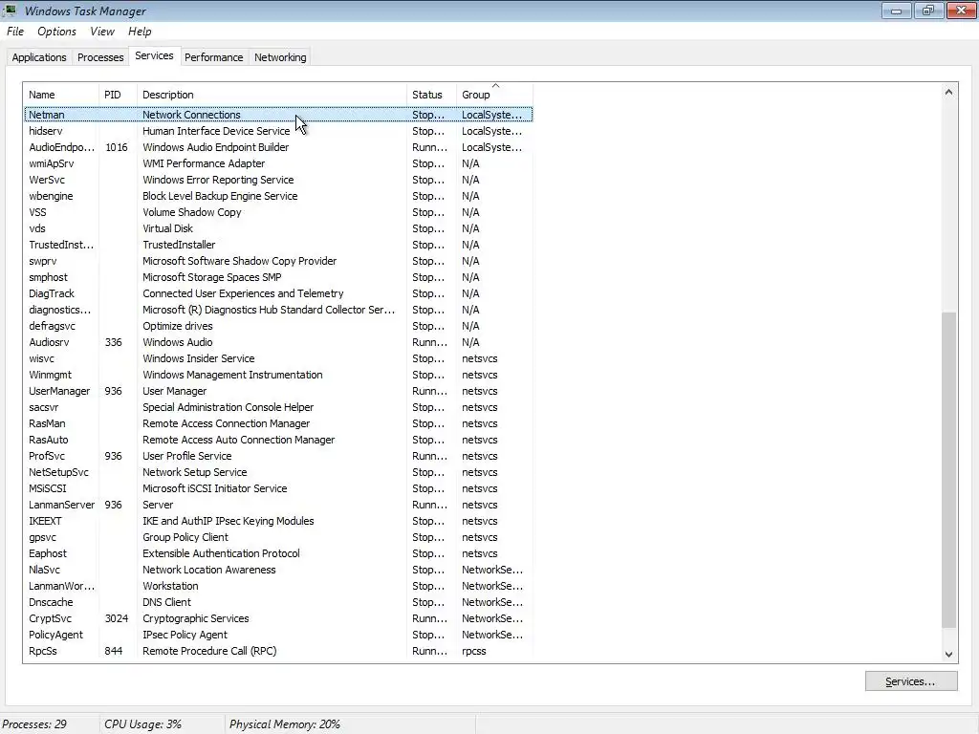Sort by the Group column header

(x=494, y=95)
